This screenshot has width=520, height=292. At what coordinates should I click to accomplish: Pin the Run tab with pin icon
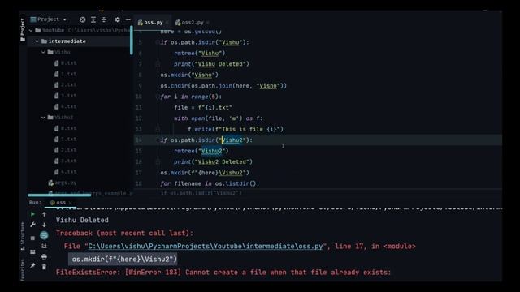(32, 266)
